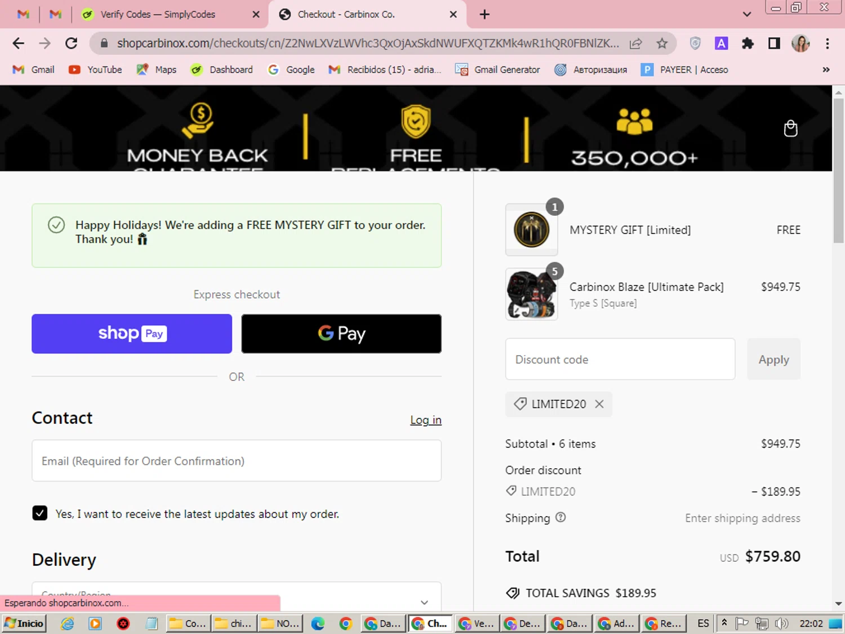The height and width of the screenshot is (634, 845).
Task: Go back to the previous page
Action: [x=18, y=43]
